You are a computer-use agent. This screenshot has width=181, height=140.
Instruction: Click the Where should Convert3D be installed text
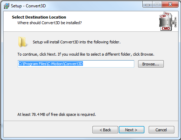point(50,23)
